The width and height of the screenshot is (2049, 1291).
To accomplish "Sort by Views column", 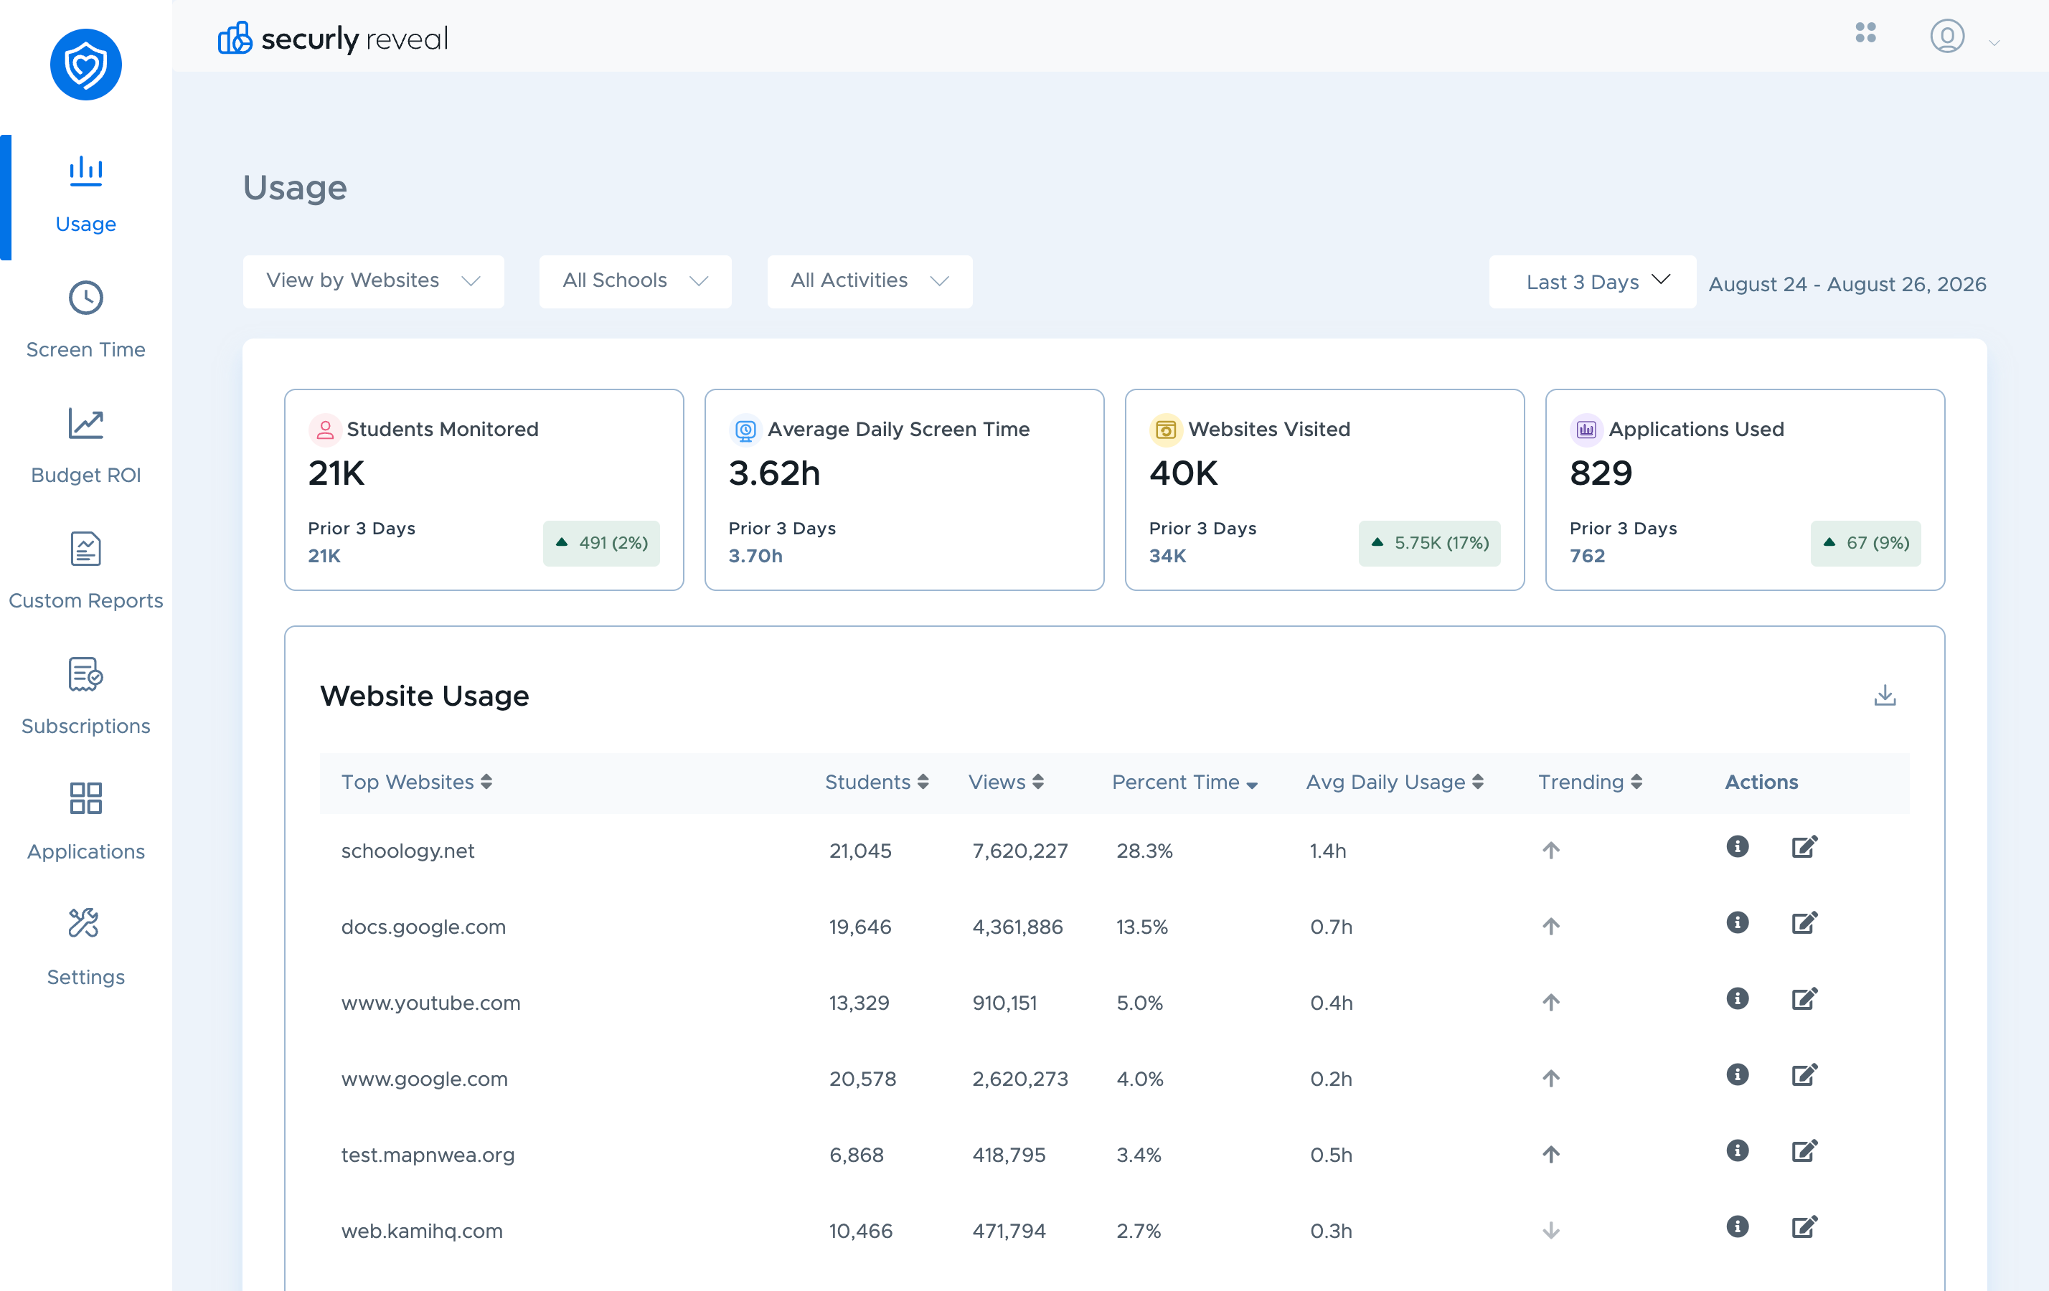I will [x=1006, y=782].
